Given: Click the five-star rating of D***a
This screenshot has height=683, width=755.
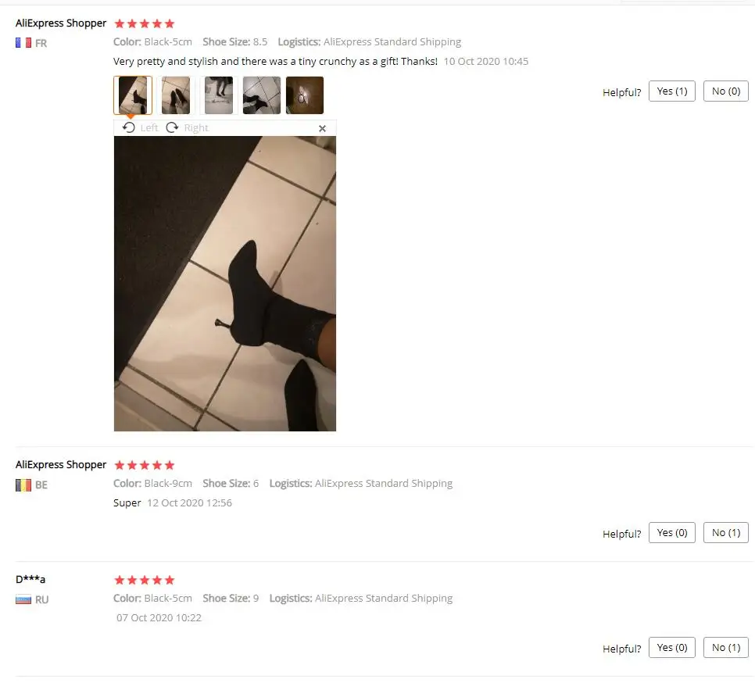Looking at the screenshot, I should (145, 580).
